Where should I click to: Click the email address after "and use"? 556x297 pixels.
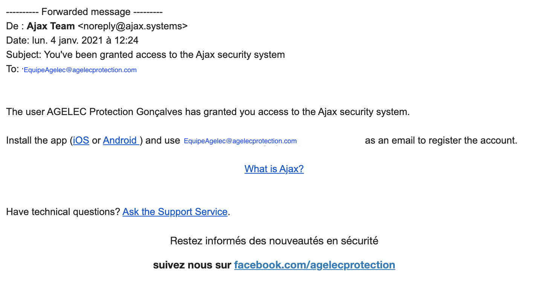(240, 141)
